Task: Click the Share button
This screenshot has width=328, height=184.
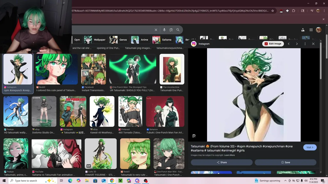Action: tap(222, 162)
